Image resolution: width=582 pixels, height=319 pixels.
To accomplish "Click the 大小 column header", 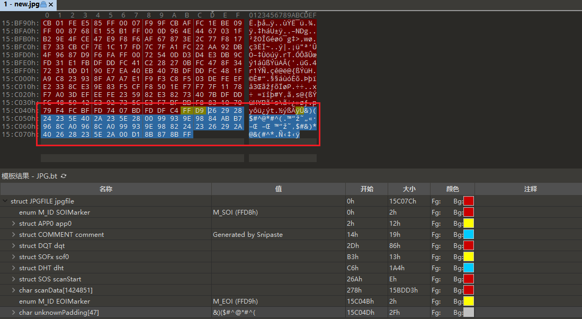I will click(x=409, y=189).
